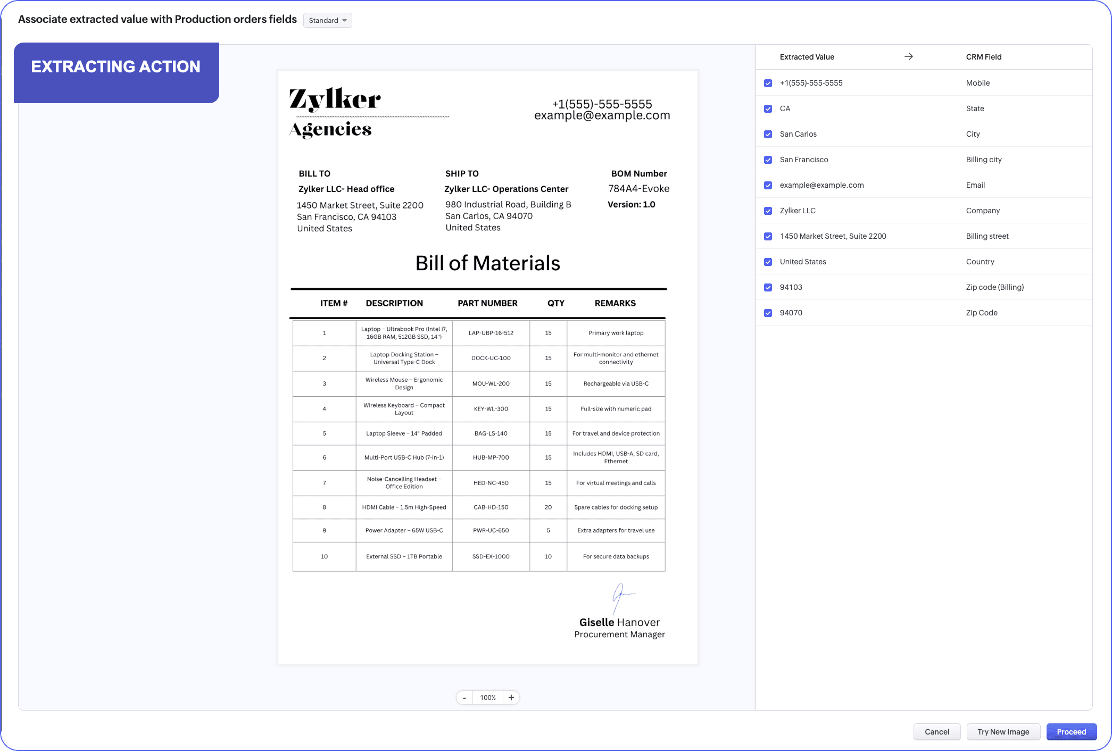The image size is (1112, 751).
Task: Click the Cancel button
Action: pos(936,732)
